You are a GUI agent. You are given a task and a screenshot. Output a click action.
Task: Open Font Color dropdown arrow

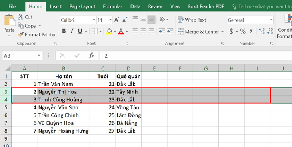(x=127, y=31)
